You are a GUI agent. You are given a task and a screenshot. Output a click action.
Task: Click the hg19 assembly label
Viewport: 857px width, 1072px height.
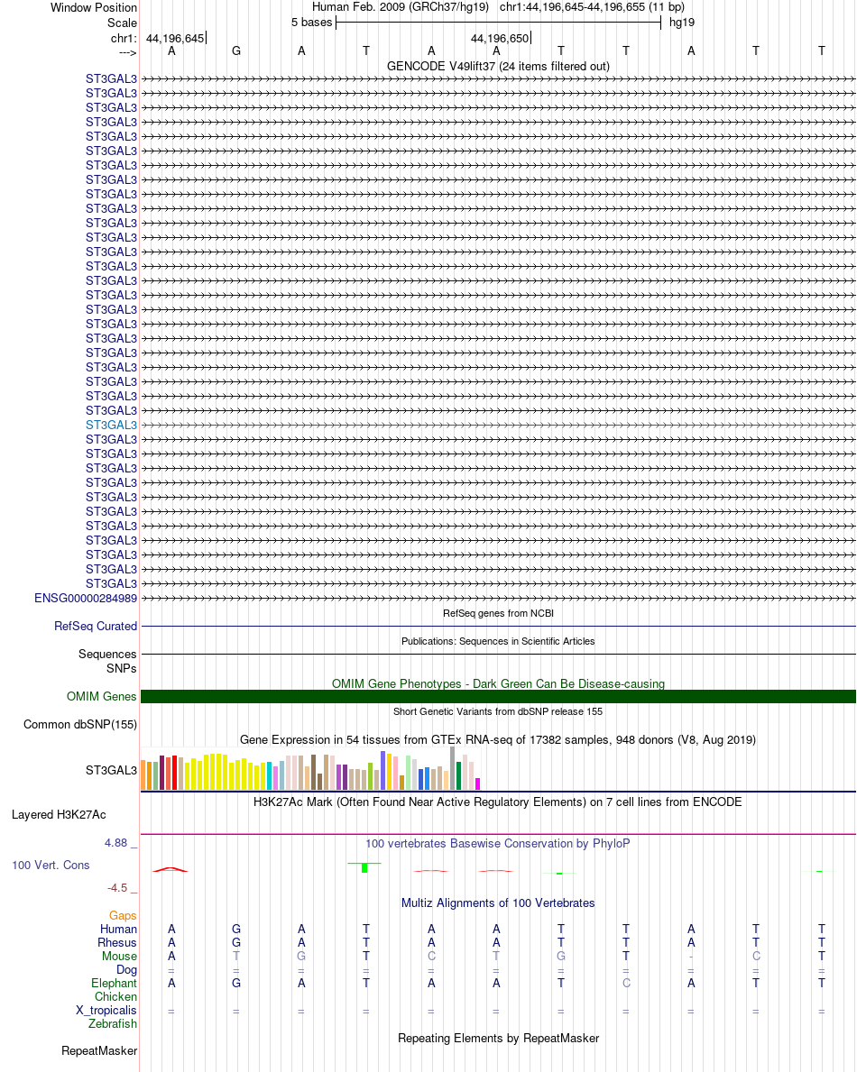coord(682,23)
